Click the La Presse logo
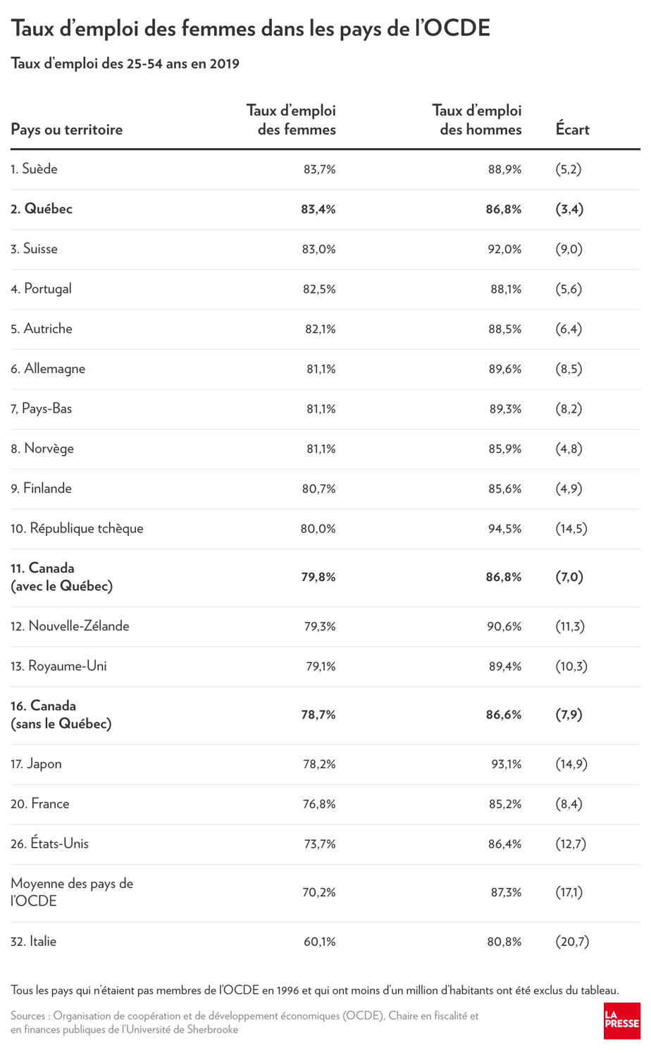 [621, 1020]
